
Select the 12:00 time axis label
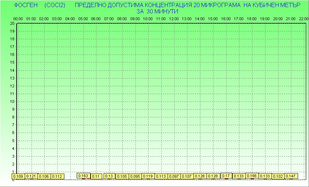point(174,18)
